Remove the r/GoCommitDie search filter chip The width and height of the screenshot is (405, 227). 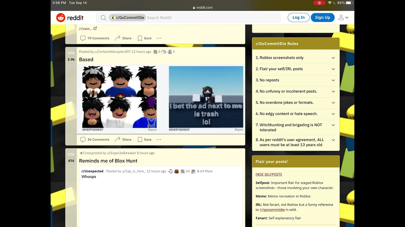coord(128,18)
